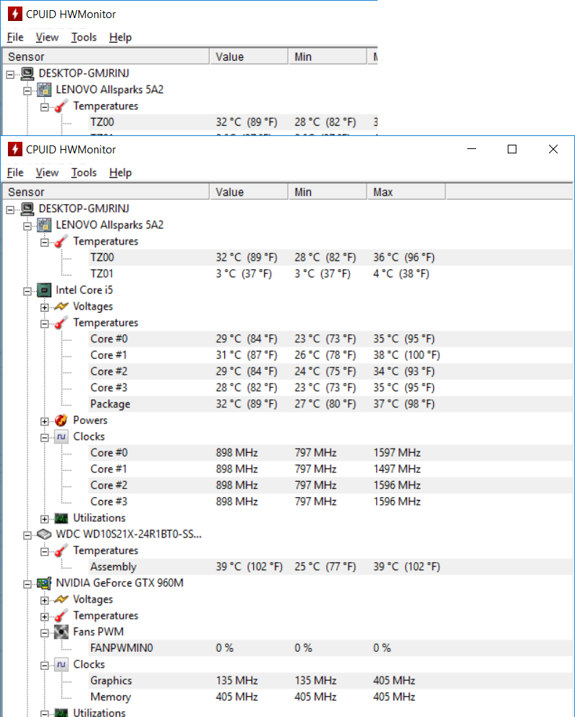Click the Intel Core i5 processor icon
Image resolution: width=575 pixels, height=717 pixels.
click(x=44, y=290)
